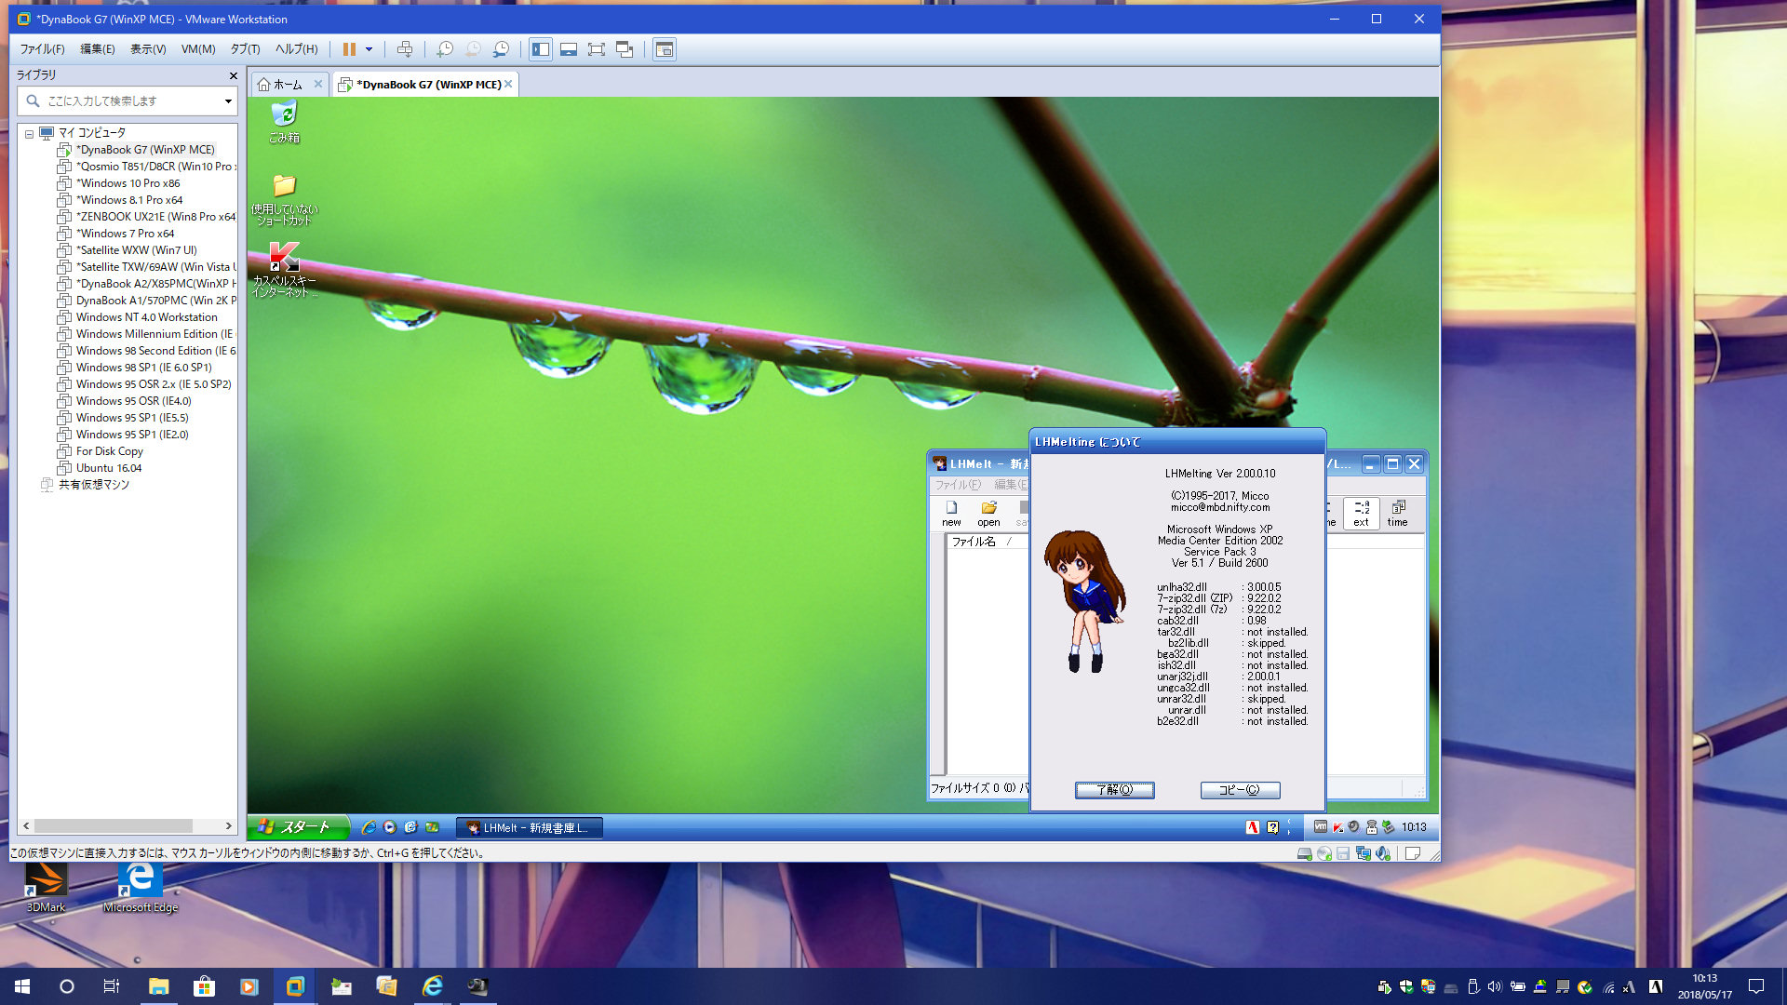Switch to the ホーム tab
Image resolution: width=1787 pixels, height=1005 pixels.
(x=288, y=84)
